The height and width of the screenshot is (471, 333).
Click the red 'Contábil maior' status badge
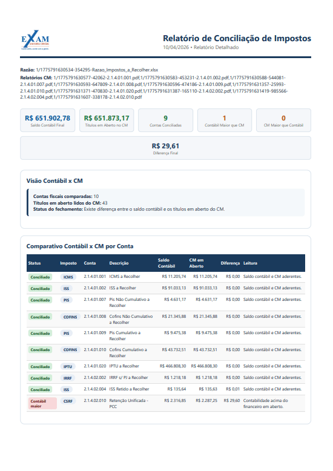42,403
